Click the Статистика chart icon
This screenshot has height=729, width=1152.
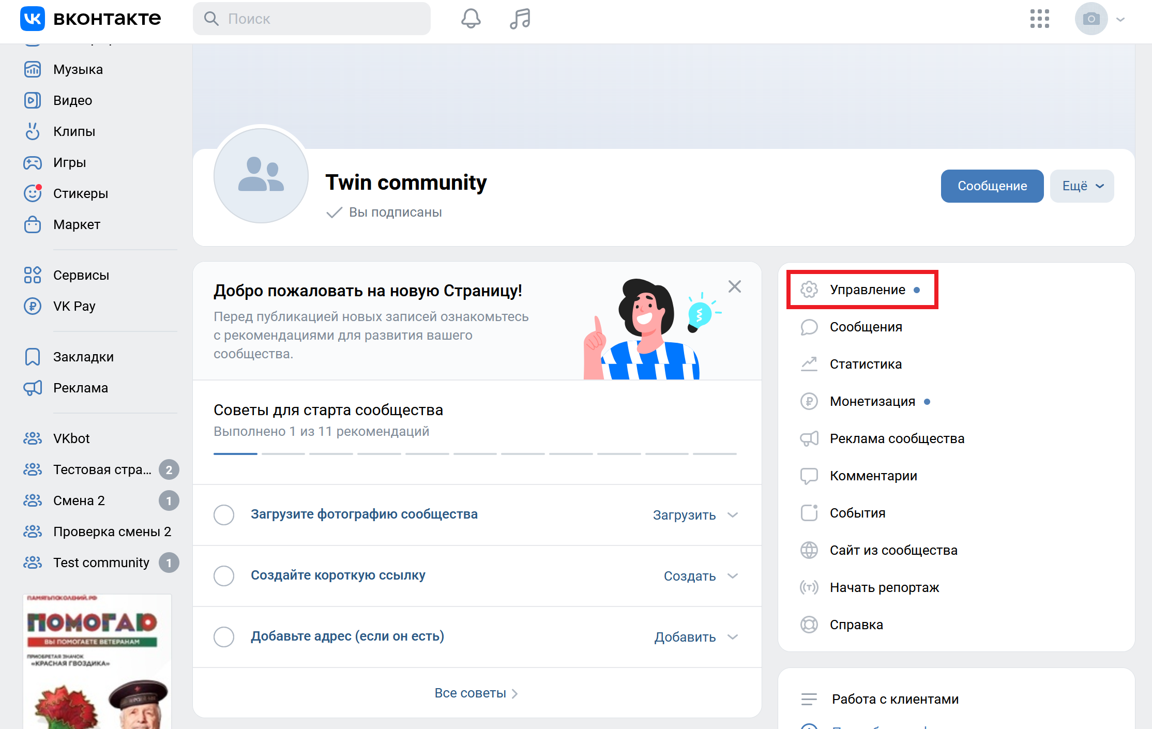tap(809, 364)
